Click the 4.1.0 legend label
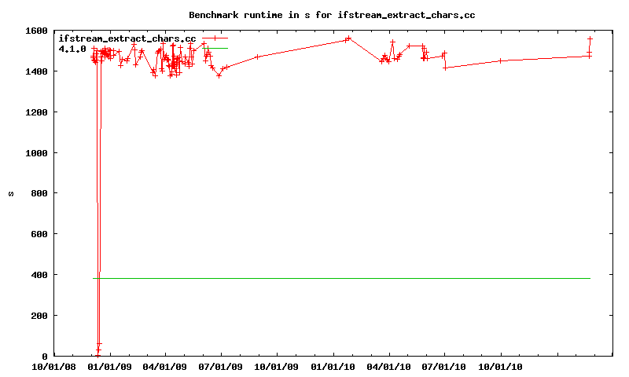Viewport: 629px width, 377px height. [x=72, y=49]
